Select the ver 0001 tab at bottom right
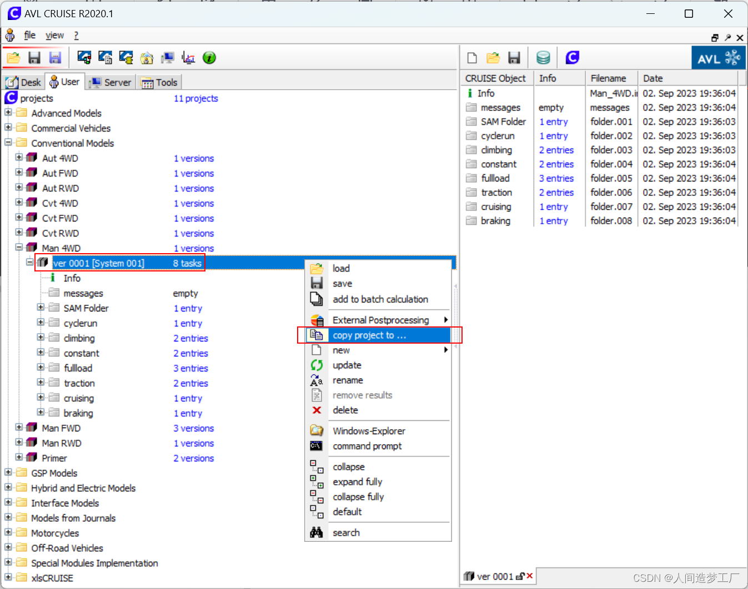The image size is (748, 589). tap(494, 576)
